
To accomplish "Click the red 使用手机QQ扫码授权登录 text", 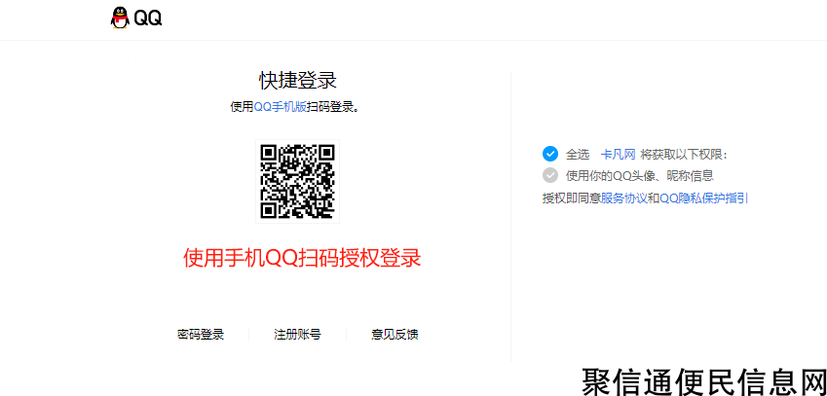I will (302, 258).
